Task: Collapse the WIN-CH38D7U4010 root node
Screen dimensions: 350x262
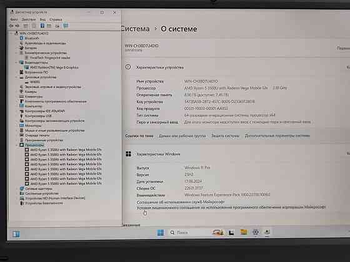Action: 12,33
